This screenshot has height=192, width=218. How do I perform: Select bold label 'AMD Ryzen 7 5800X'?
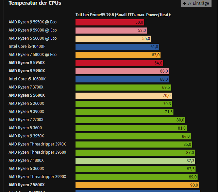click(x=27, y=185)
